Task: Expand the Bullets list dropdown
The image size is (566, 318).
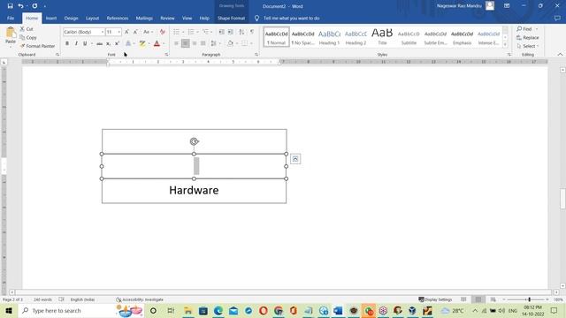Action: pyautogui.click(x=183, y=32)
